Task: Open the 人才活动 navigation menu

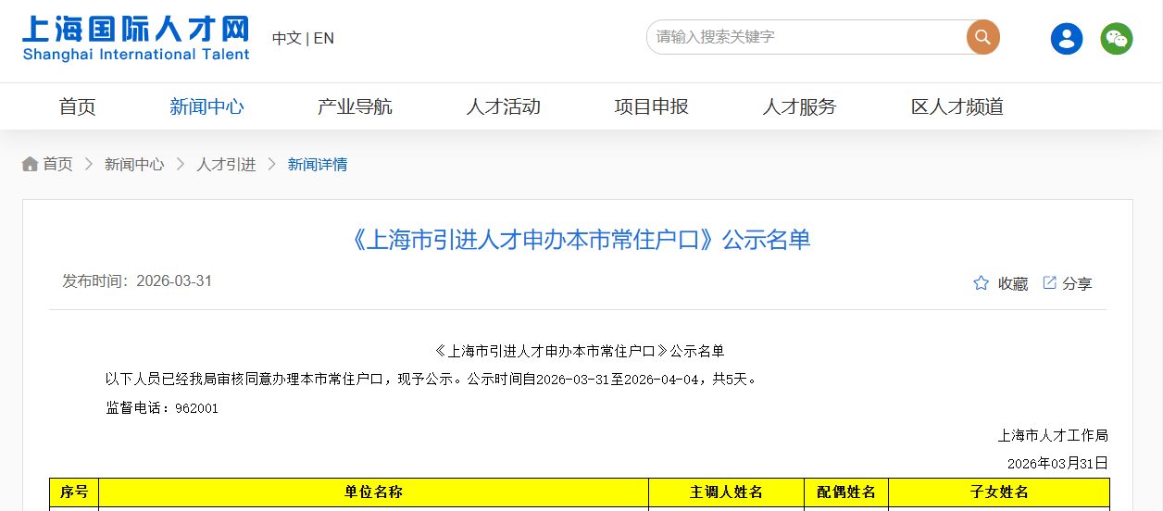Action: pyautogui.click(x=503, y=106)
